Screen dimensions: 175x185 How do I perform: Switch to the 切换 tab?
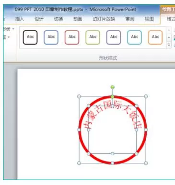(x=58, y=19)
